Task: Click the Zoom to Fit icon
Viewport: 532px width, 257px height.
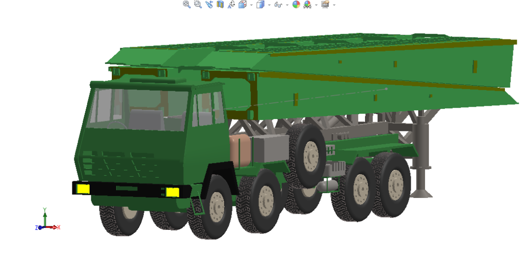Action: pyautogui.click(x=187, y=4)
